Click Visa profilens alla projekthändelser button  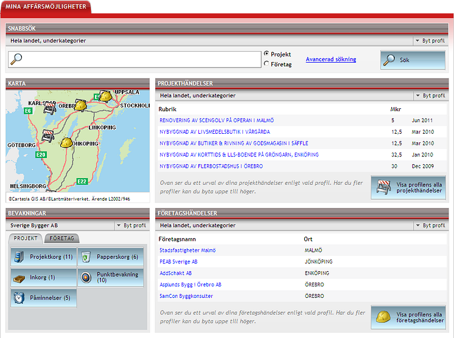[408, 188]
